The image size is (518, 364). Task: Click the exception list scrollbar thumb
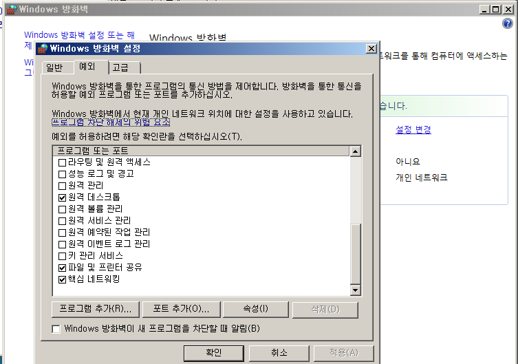[x=355, y=254]
